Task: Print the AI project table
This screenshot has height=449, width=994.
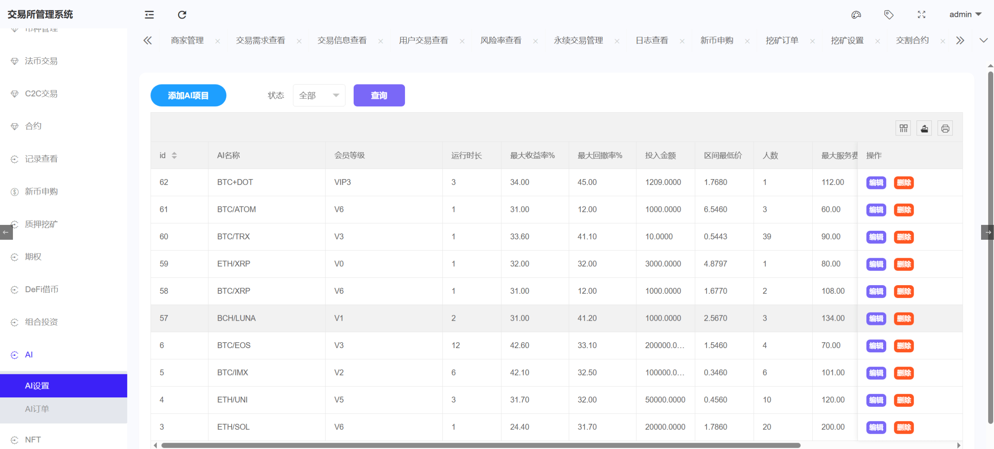Action: coord(945,128)
